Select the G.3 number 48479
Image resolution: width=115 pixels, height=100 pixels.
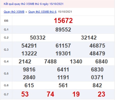97,54
